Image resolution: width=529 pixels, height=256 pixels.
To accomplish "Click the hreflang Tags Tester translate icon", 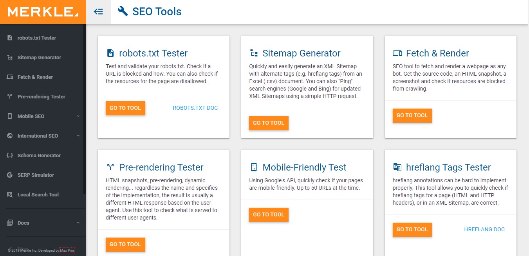I will coord(397,167).
